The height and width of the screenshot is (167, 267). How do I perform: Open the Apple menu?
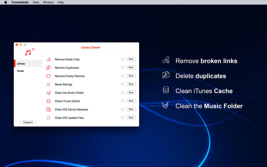click(x=5, y=2)
